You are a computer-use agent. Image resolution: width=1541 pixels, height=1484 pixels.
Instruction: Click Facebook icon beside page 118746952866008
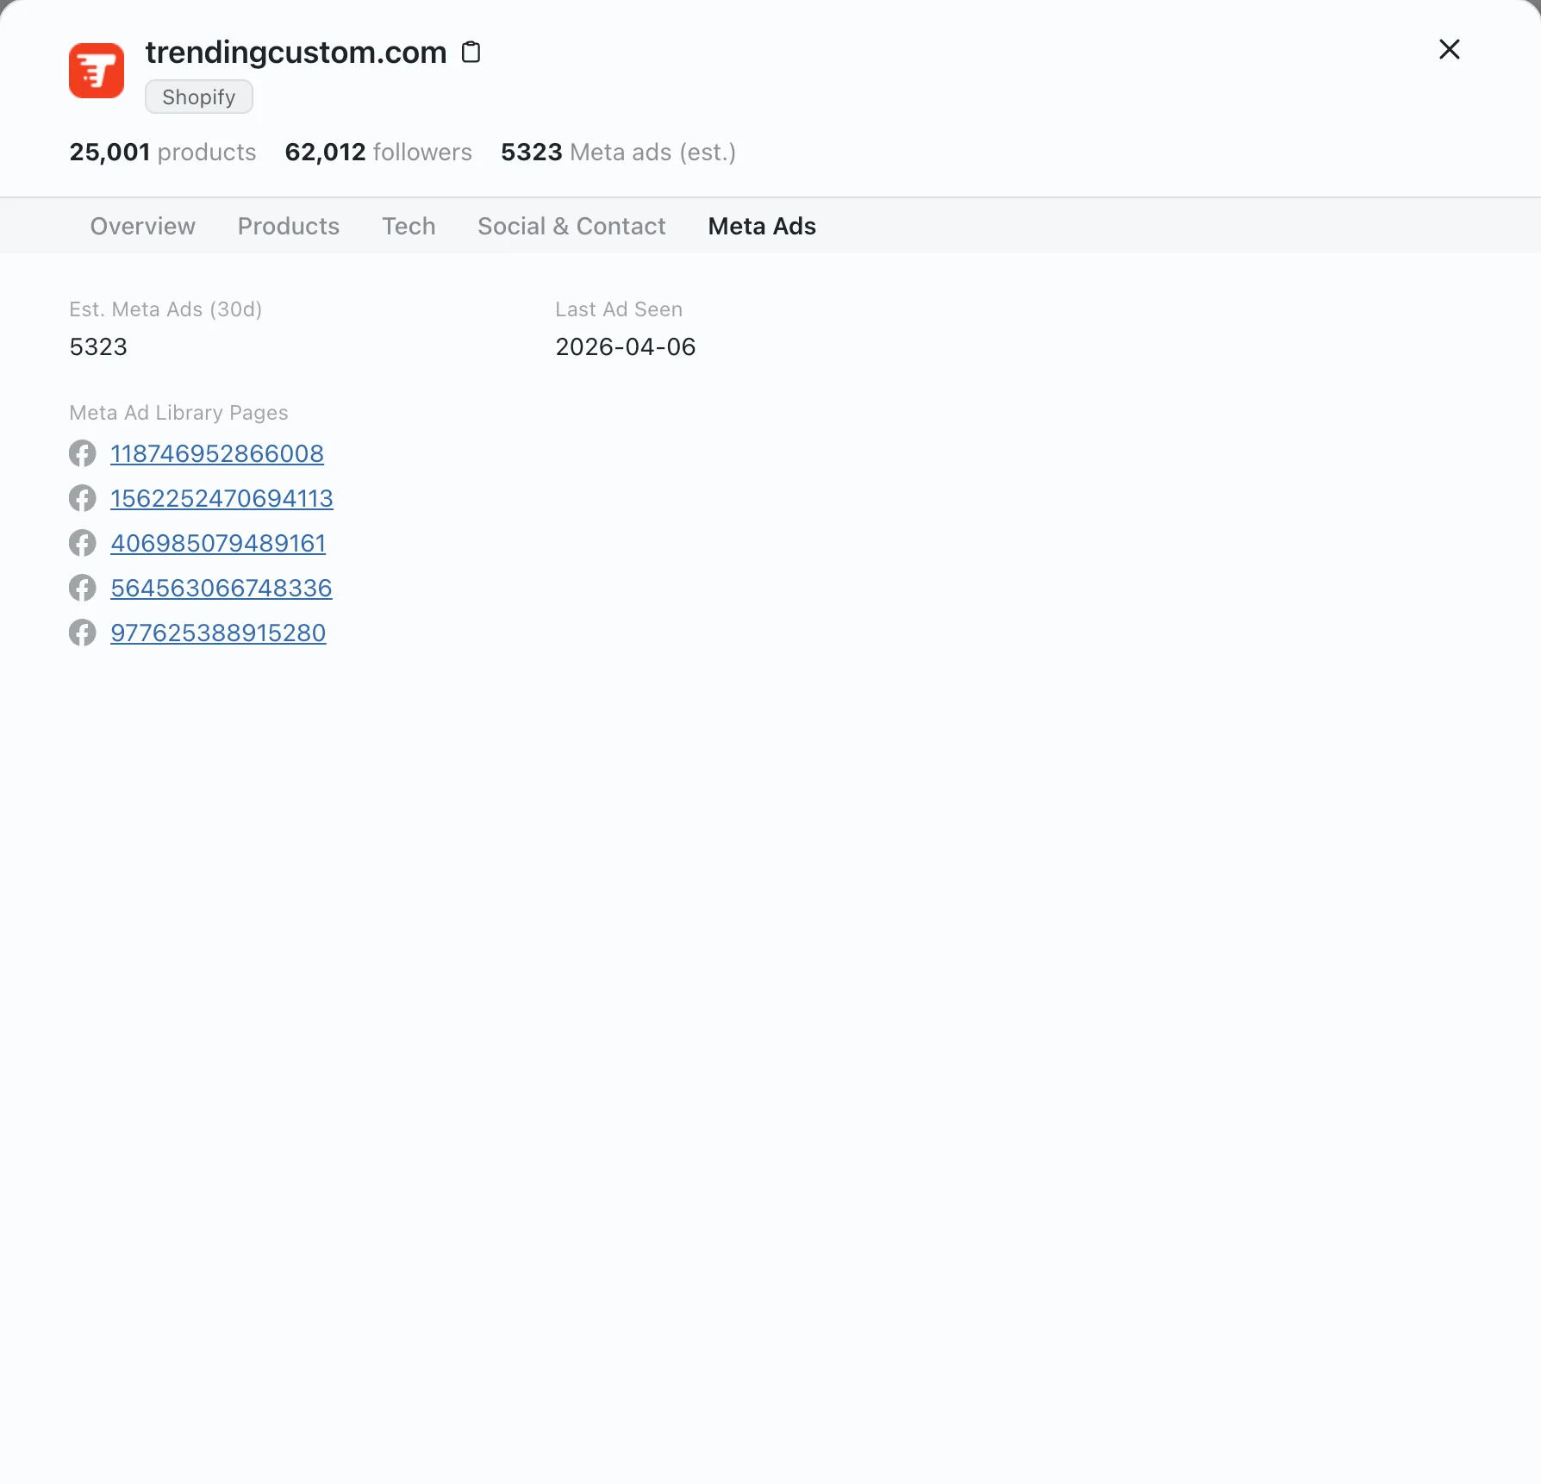pyautogui.click(x=83, y=453)
